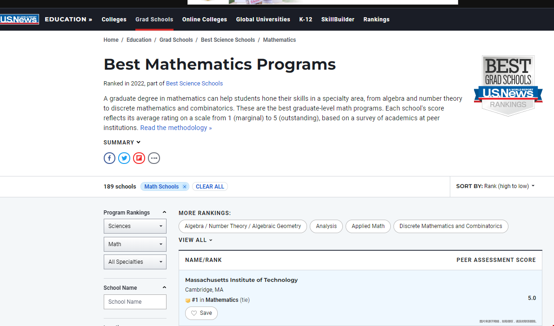Click the Peer Assessment Score column header
554x326 pixels.
click(496, 260)
